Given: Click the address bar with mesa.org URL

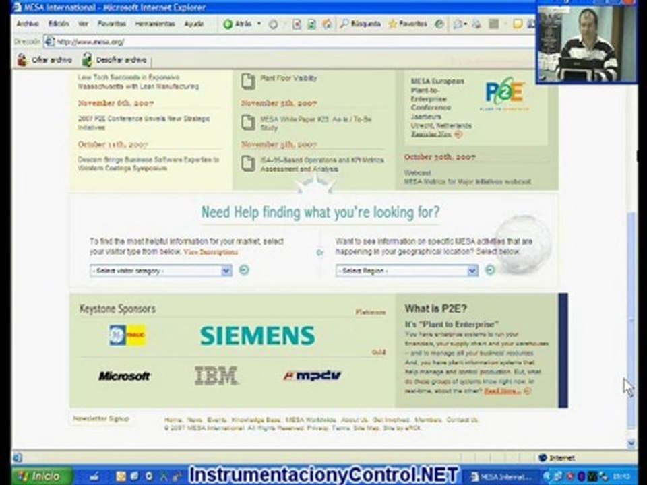Looking at the screenshot, I should pyautogui.click(x=289, y=42).
